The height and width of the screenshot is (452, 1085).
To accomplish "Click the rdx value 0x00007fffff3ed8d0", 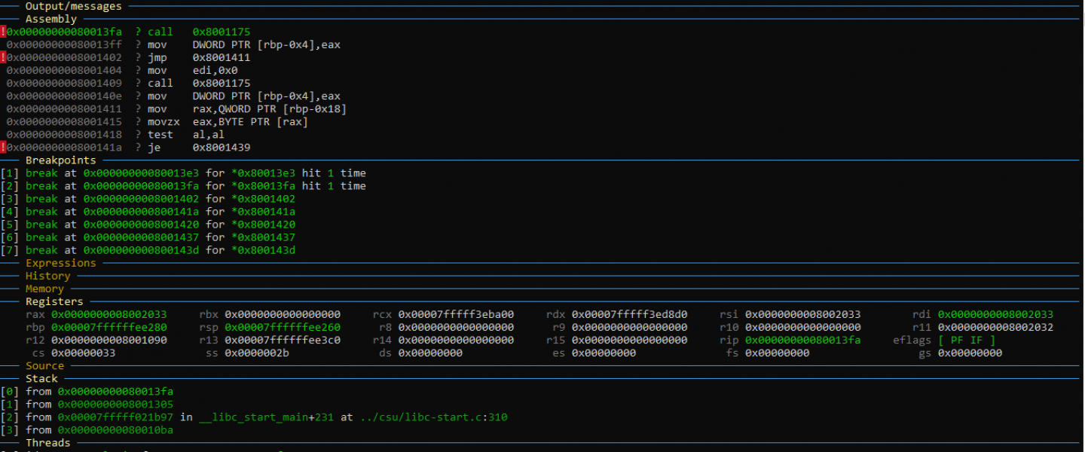I will coord(629,314).
